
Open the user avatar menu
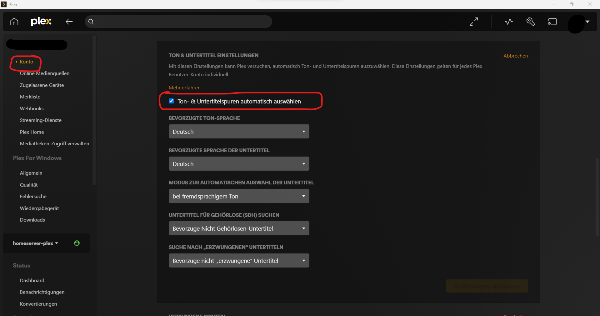(579, 24)
